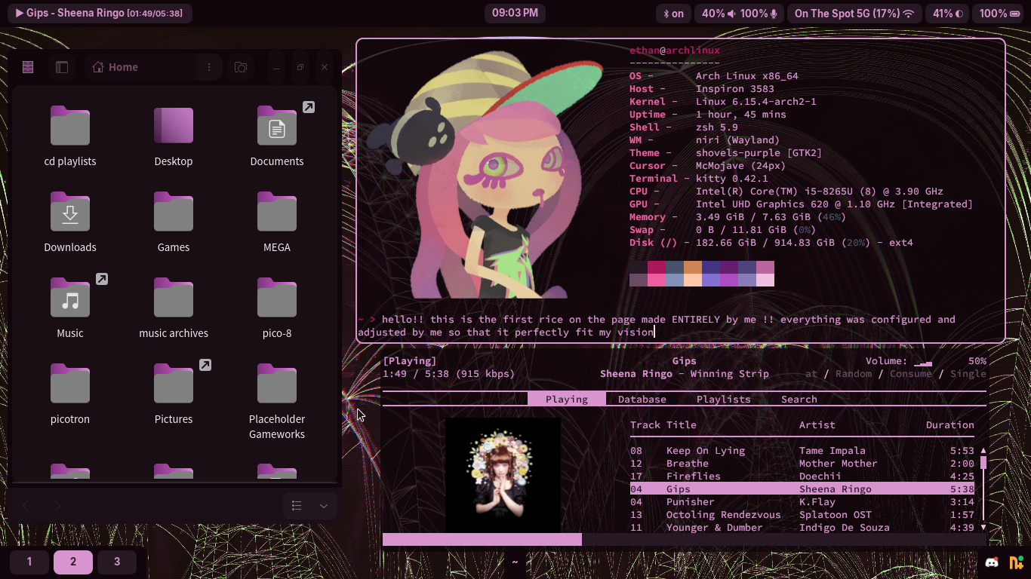The height and width of the screenshot is (579, 1031).
Task: Switch to the Database tab
Action: (642, 400)
